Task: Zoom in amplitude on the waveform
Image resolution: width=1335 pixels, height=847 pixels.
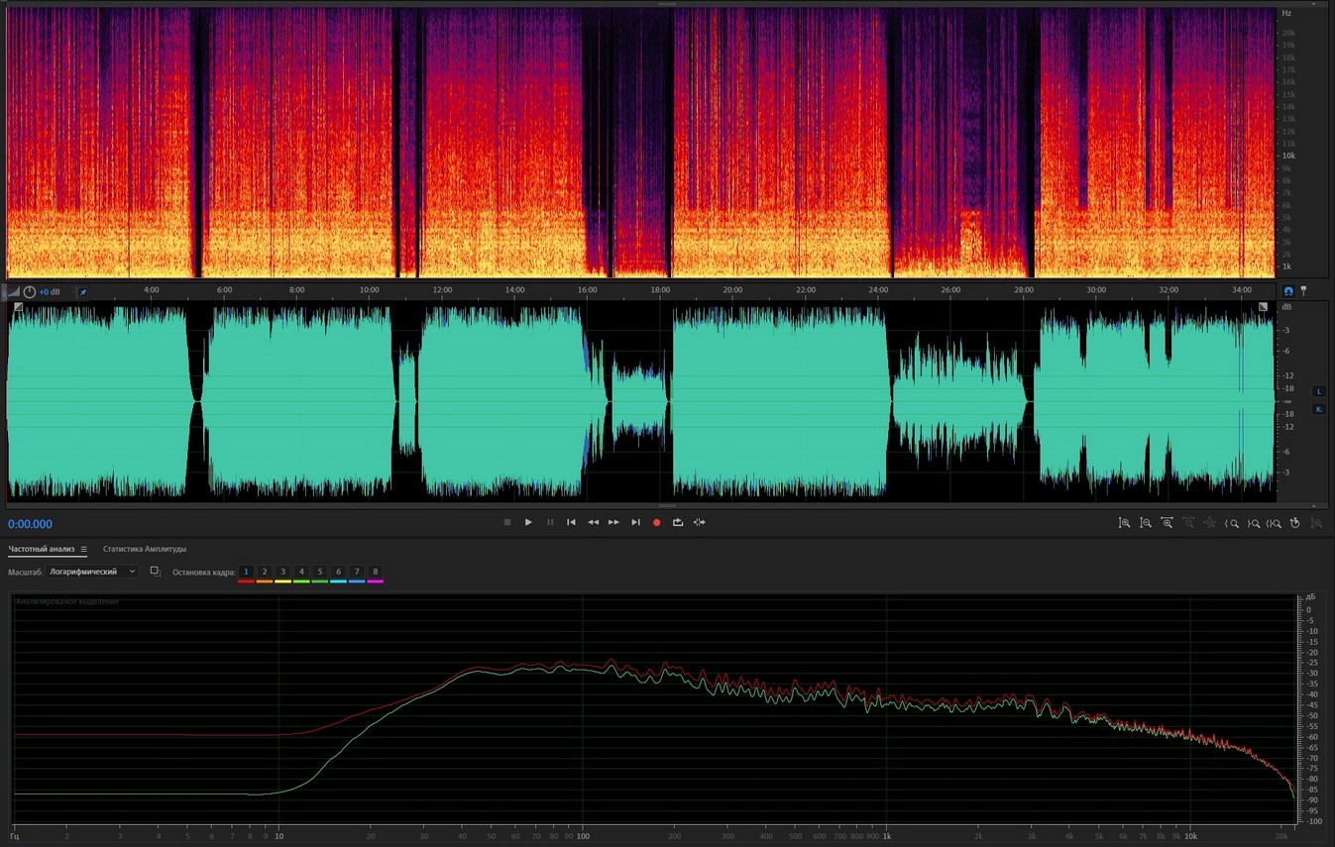Action: click(x=1124, y=523)
